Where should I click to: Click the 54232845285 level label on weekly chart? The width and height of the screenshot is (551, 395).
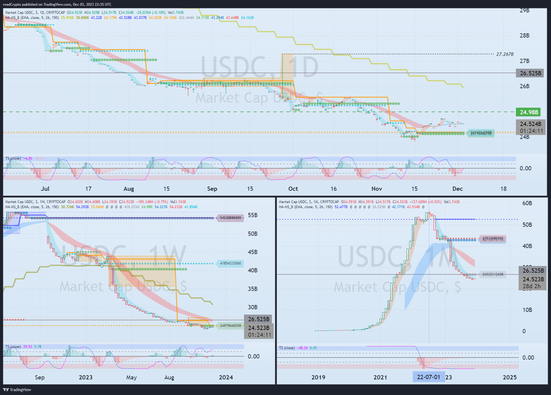click(230, 218)
